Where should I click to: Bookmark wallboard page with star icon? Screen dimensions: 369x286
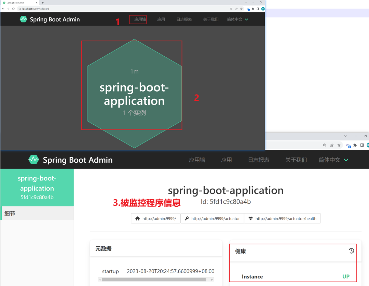tap(241, 9)
